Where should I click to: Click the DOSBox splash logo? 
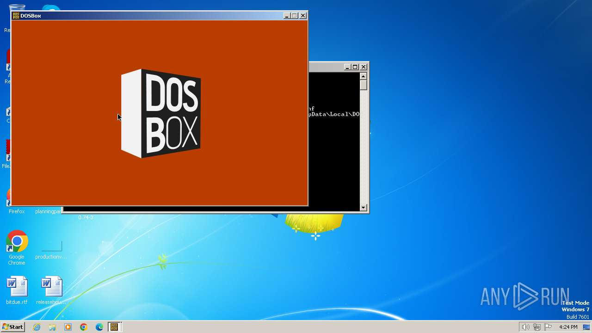pyautogui.click(x=160, y=114)
